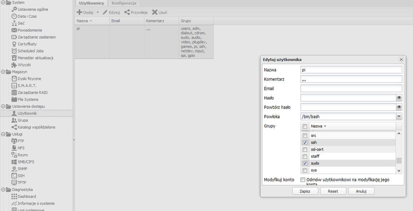The width and height of the screenshot is (413, 211).
Task: Open S.M.A.R.T. monitoring icon
Action: 14,86
